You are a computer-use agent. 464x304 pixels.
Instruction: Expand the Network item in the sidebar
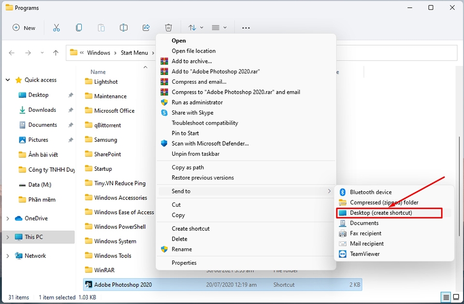[8, 256]
